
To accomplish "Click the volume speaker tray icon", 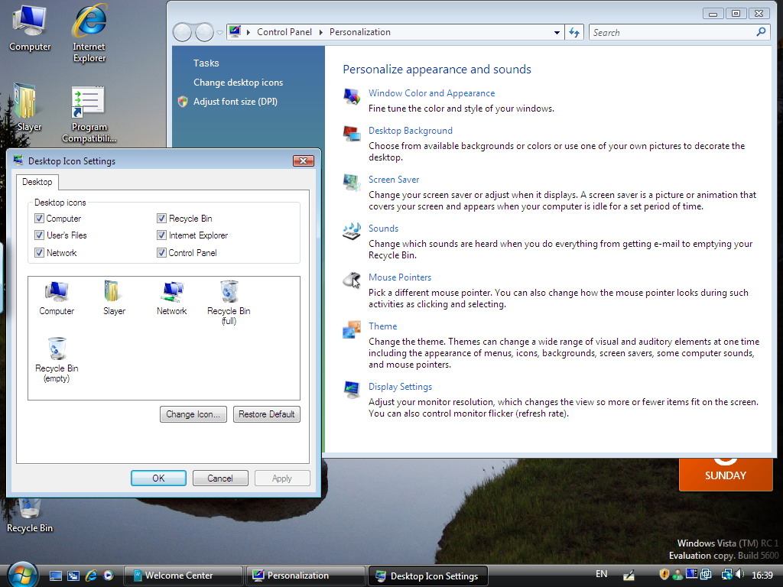I will [740, 575].
